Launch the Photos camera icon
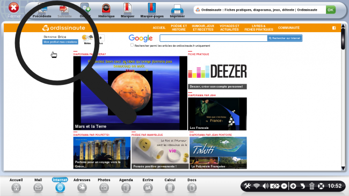Viewport: 349px width, 196px height. tap(104, 188)
